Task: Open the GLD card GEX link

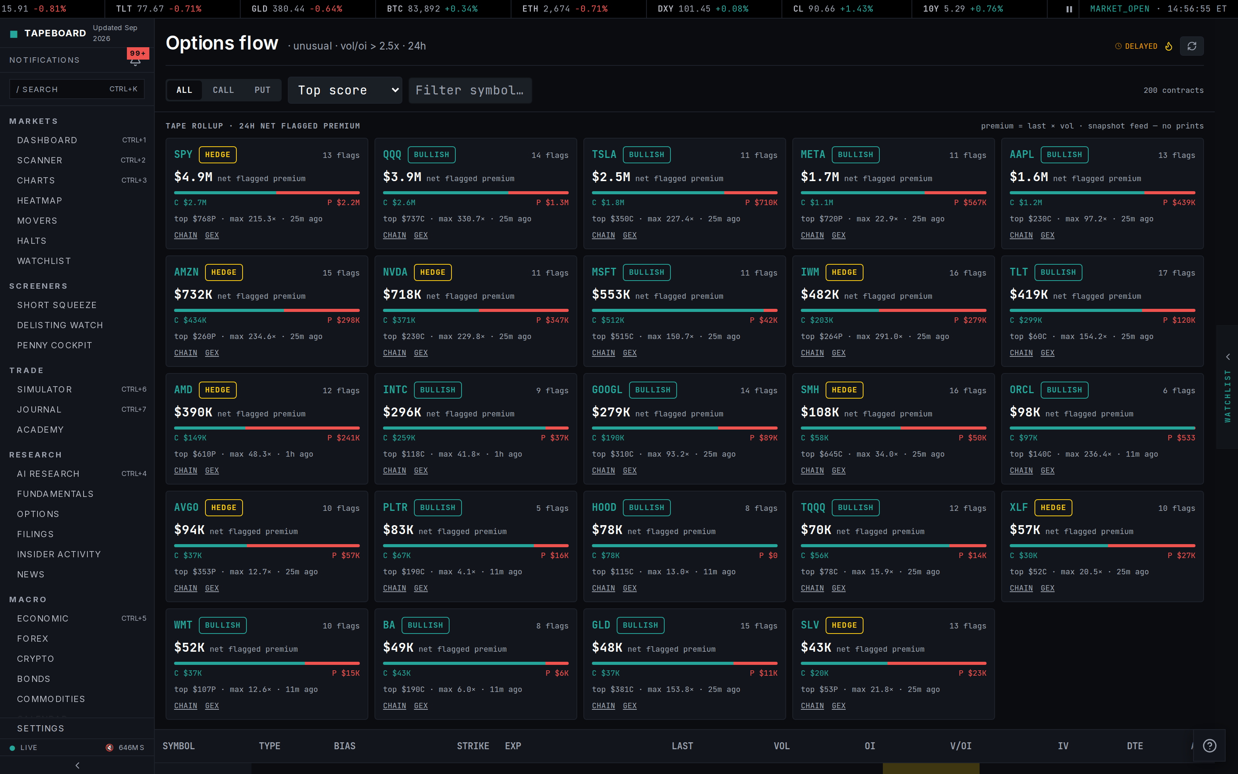Action: 629,706
